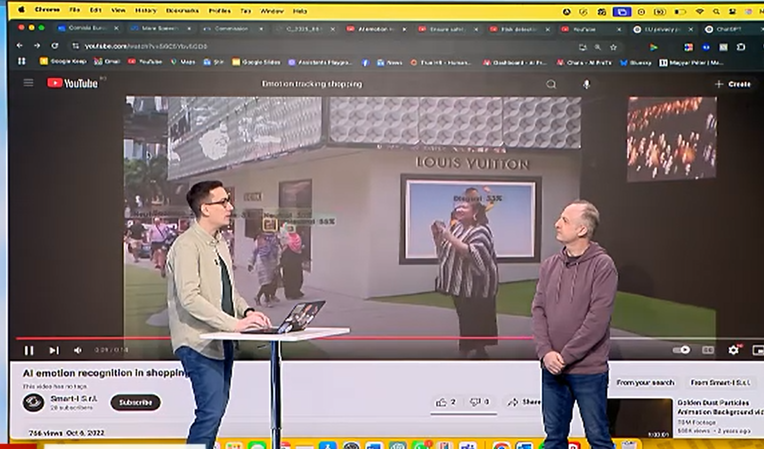764x449 pixels.
Task: Skip to the next video
Action: (x=54, y=350)
